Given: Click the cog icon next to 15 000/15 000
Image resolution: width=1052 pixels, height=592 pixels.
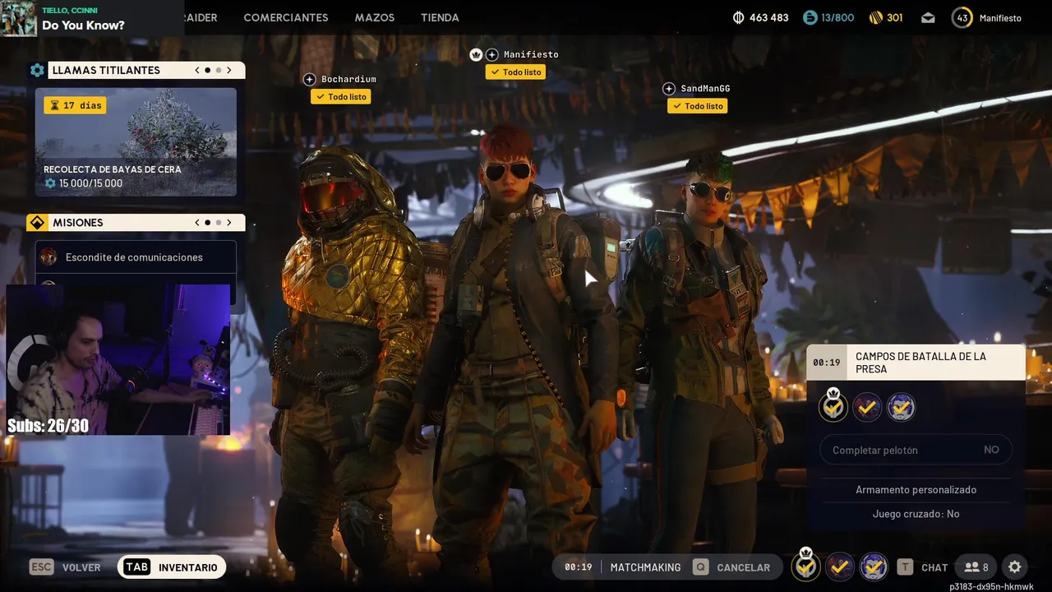Looking at the screenshot, I should tap(50, 183).
